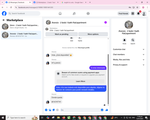Open the emoji picker in message box
This screenshot has height=120, width=150.
click(102, 110)
